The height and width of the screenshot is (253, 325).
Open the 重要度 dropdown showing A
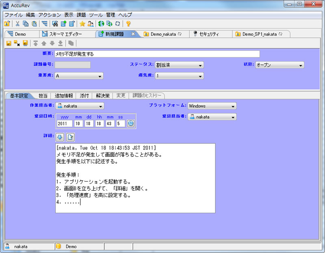point(79,76)
